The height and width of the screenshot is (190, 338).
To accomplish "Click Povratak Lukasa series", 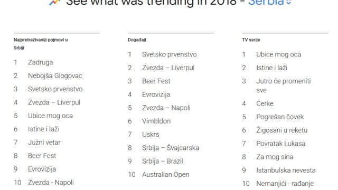I will click(x=280, y=144).
